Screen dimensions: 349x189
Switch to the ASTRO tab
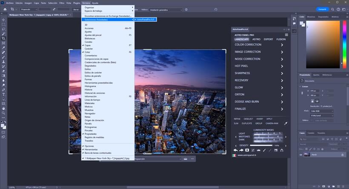256,39
